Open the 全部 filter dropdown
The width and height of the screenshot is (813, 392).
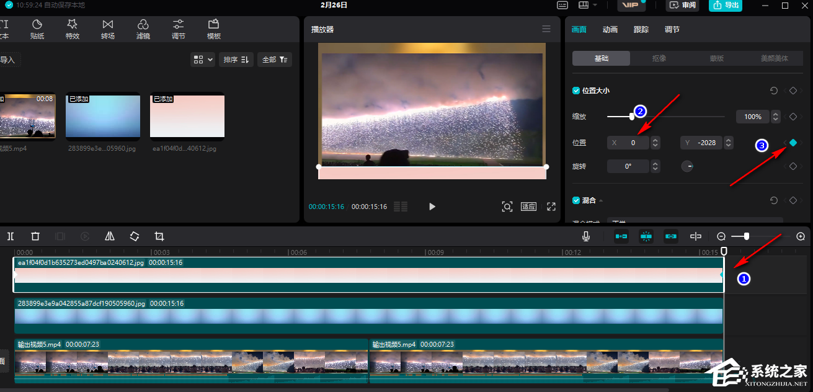click(x=274, y=60)
